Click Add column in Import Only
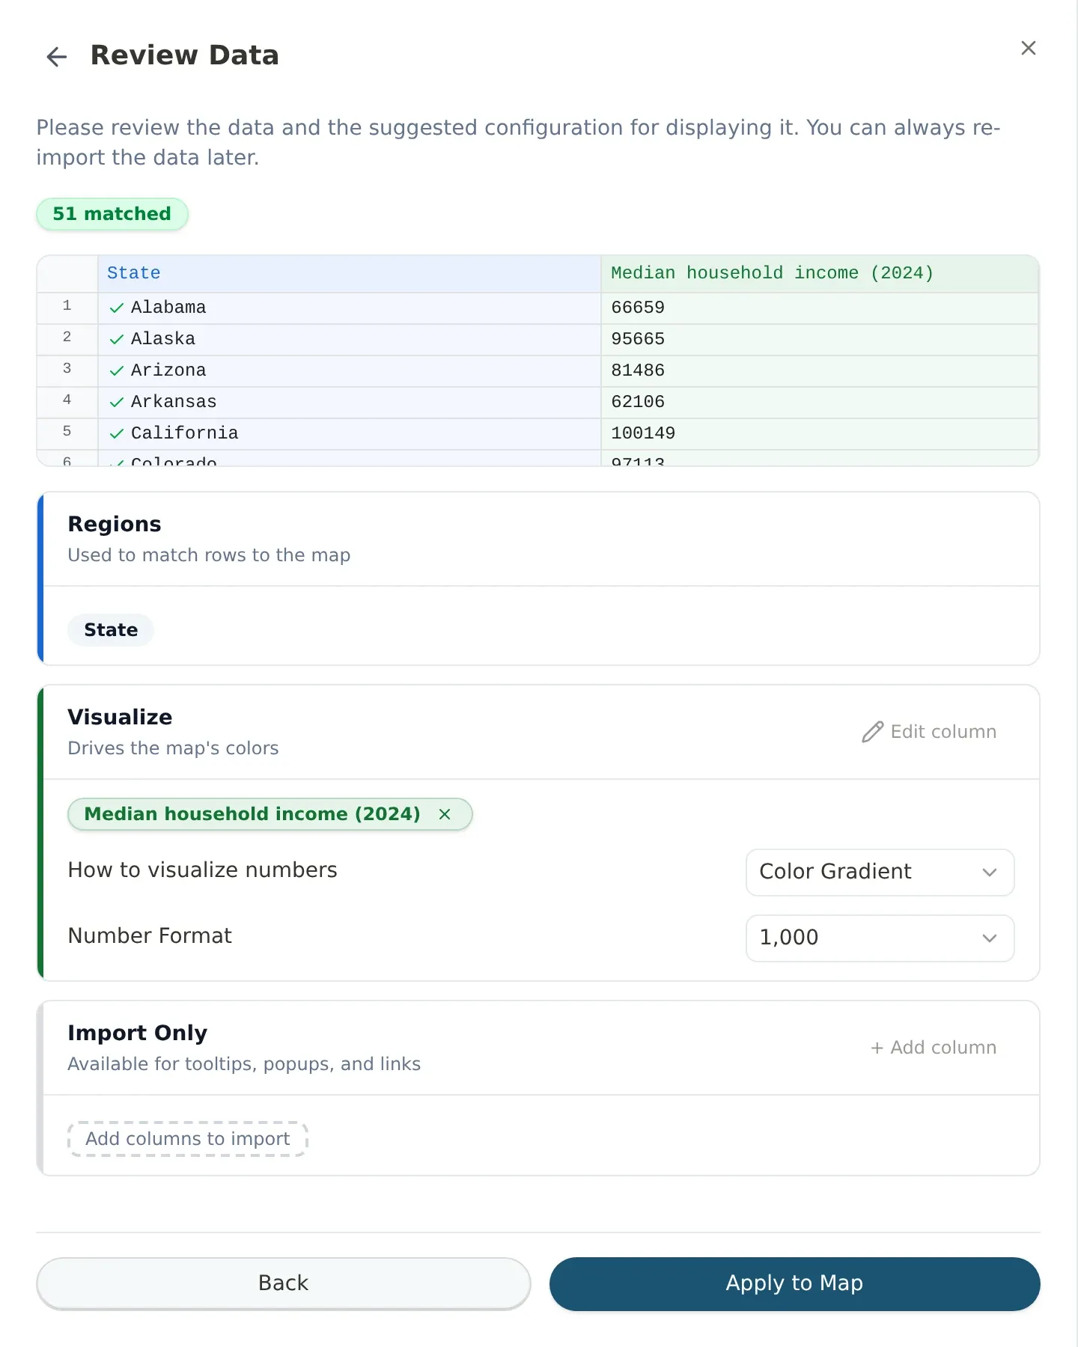The height and width of the screenshot is (1347, 1078). pos(934,1048)
